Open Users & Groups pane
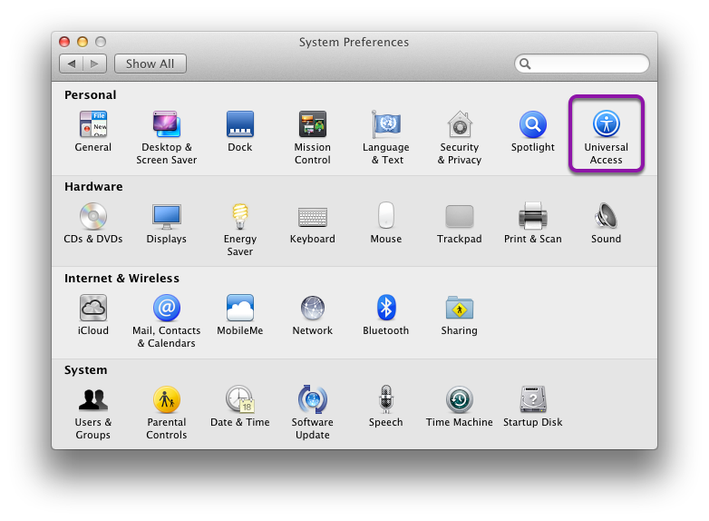The width and height of the screenshot is (709, 521). click(x=93, y=412)
